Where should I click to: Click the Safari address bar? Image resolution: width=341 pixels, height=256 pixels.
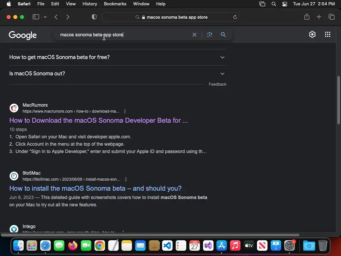pos(170,17)
